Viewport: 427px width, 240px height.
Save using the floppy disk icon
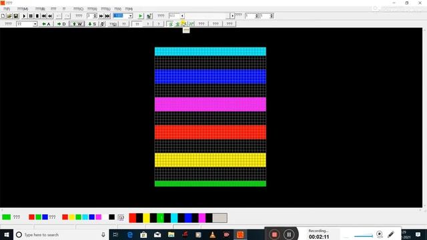click(16, 16)
